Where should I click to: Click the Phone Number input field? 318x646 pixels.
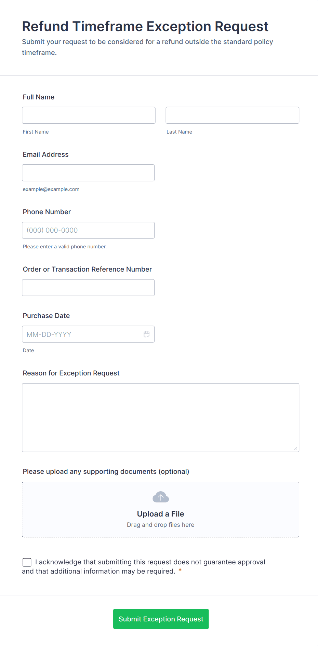88,230
